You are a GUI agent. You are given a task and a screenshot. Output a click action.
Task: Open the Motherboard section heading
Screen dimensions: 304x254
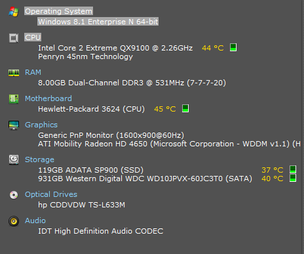click(48, 98)
